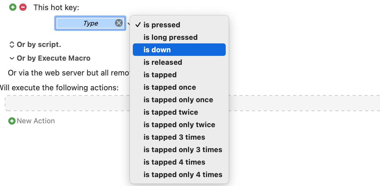Select "is tapped twice" option
Image resolution: width=380 pixels, height=186 pixels.
(171, 112)
